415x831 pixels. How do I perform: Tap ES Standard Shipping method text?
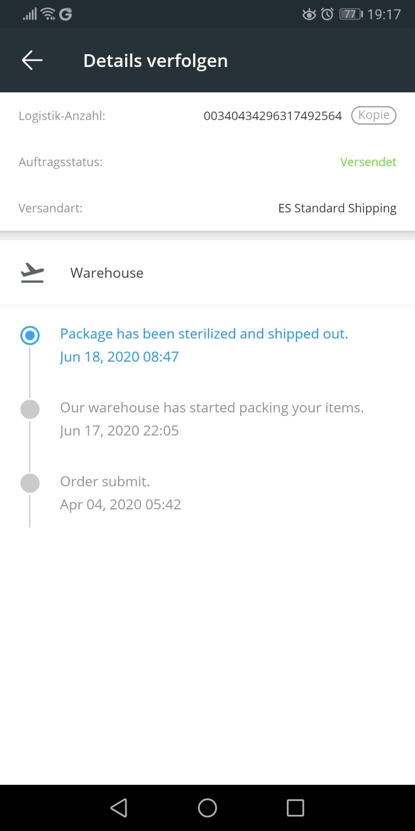[x=337, y=208]
